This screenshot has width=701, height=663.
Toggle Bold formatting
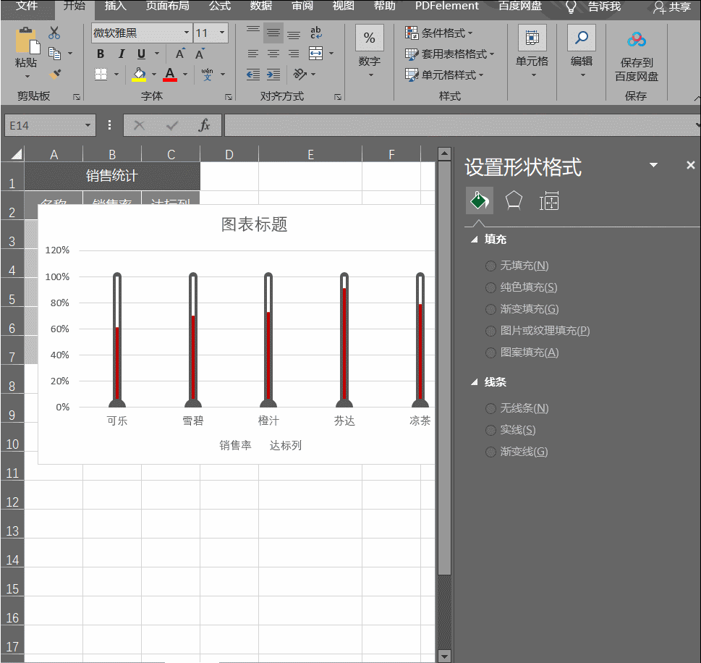[x=101, y=54]
